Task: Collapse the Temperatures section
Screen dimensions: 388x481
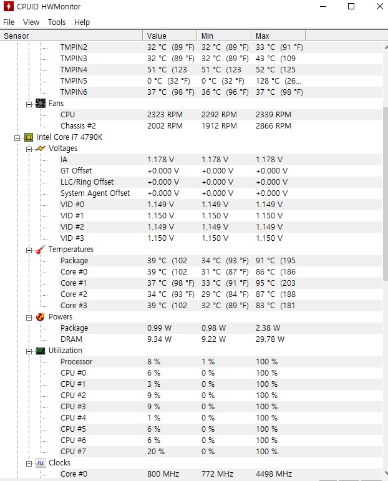Action: point(29,250)
